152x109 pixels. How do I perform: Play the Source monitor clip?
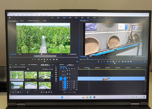click(x=45, y=59)
